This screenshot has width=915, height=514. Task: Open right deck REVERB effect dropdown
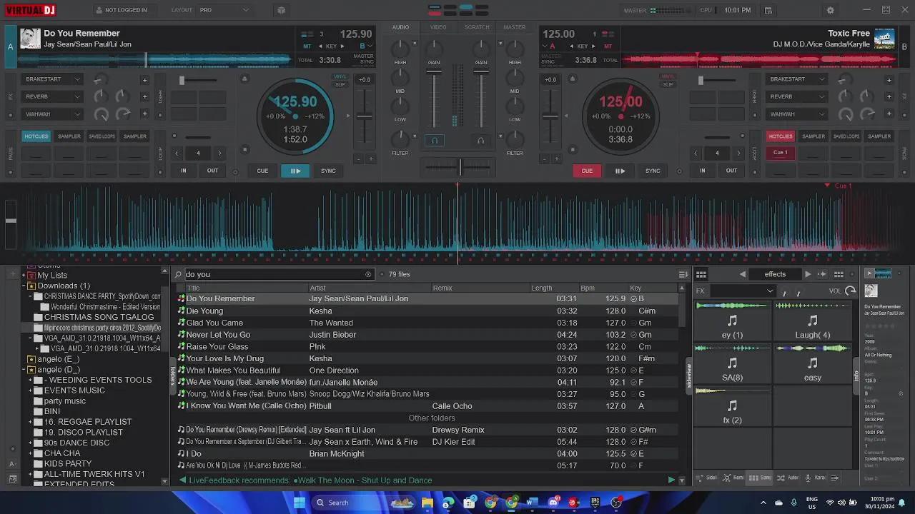tap(796, 96)
